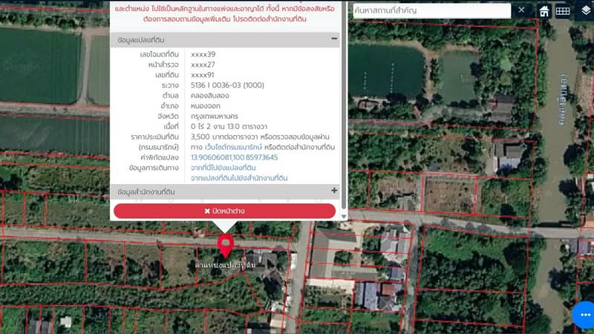
Task: Clear the search box with X icon
Action: [x=521, y=10]
